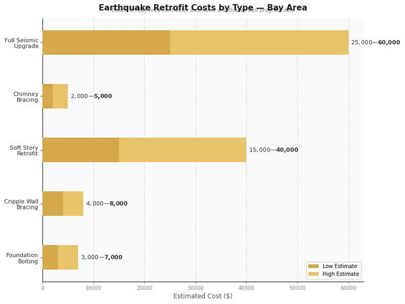The image size is (405, 304).
Task: Click the "Estimated Cost ($)" x-axis title
Action: [x=202, y=296]
